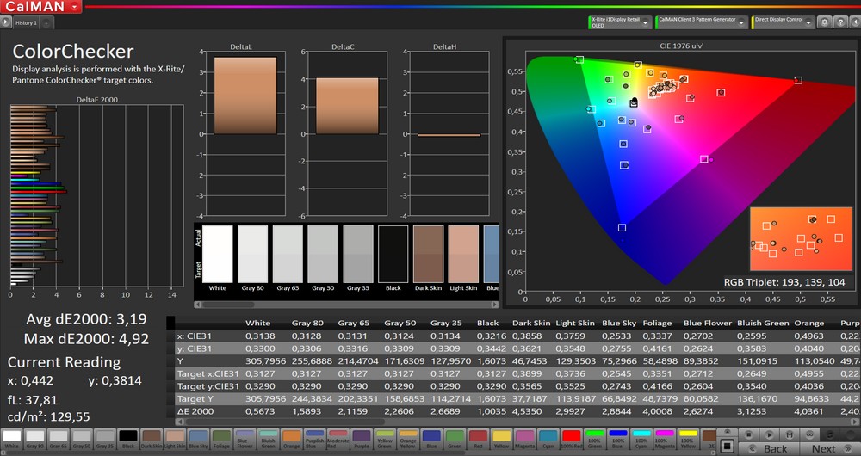Image resolution: width=861 pixels, height=456 pixels.
Task: Select the White patch in the bottom strip
Action: (11, 439)
